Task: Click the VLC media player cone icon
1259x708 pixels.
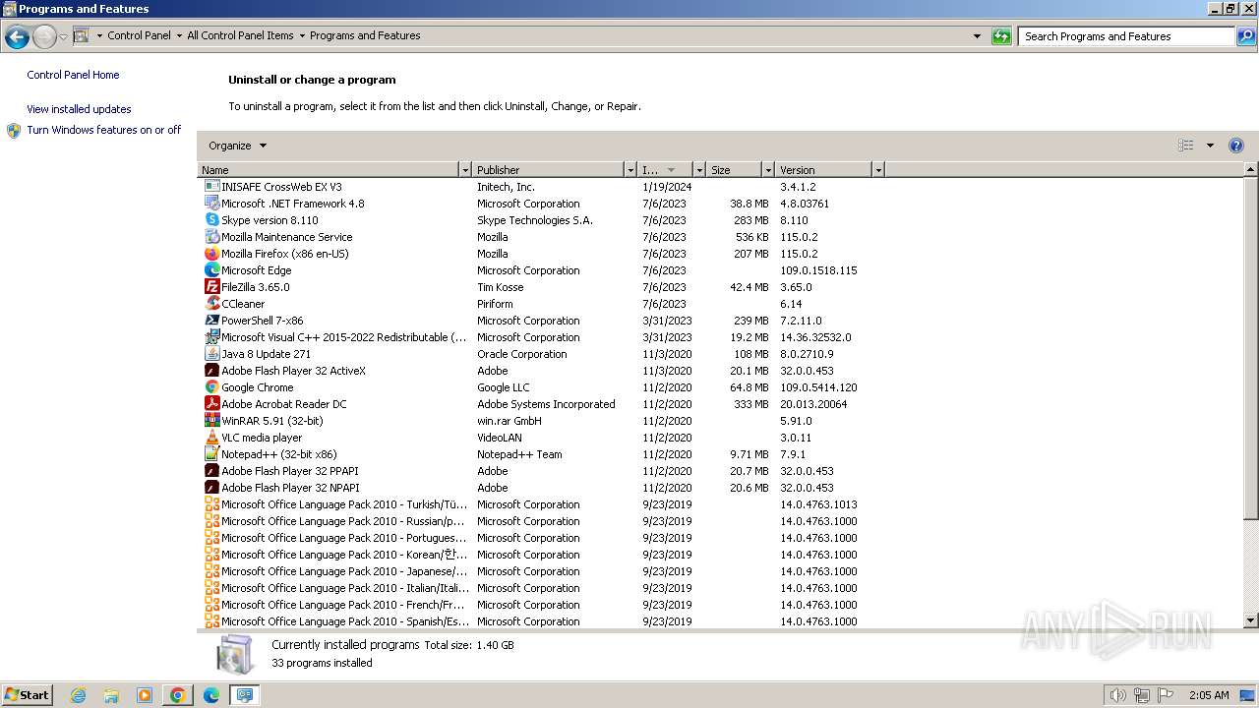Action: pos(211,438)
